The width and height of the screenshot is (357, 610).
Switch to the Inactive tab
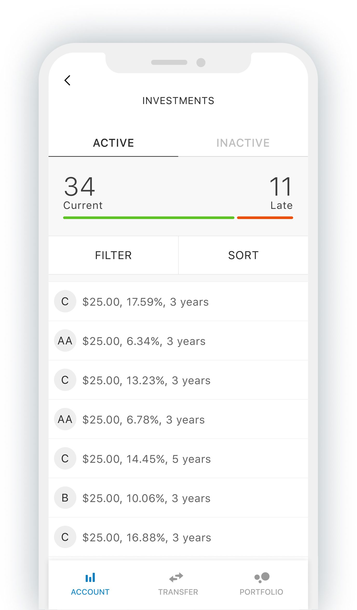click(243, 143)
